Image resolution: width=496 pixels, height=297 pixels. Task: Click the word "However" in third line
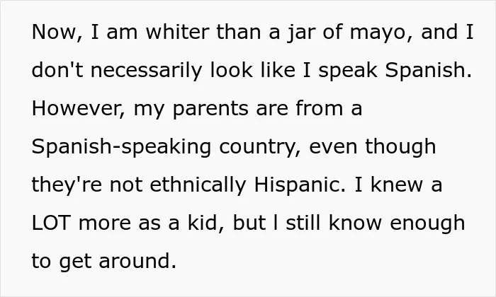76,108
